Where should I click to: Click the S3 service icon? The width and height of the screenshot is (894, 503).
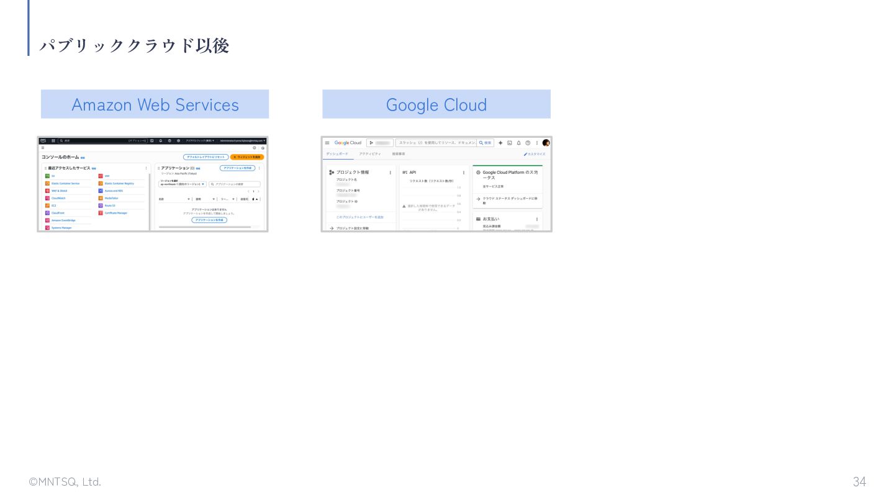click(x=47, y=176)
